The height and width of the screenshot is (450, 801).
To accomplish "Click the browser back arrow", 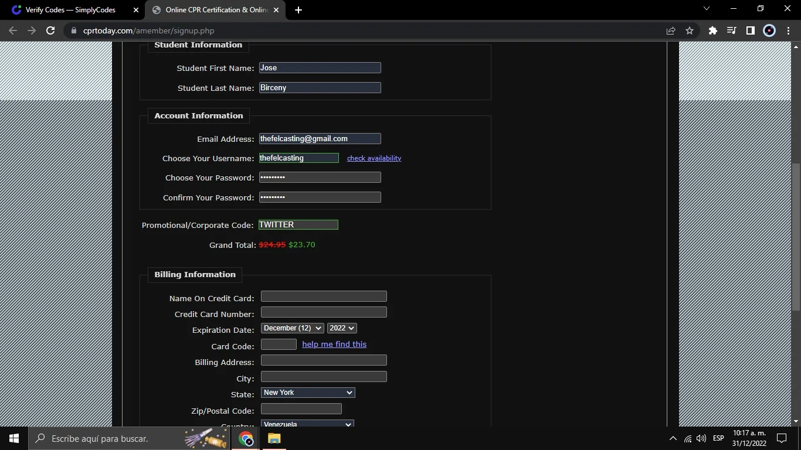I will click(13, 30).
